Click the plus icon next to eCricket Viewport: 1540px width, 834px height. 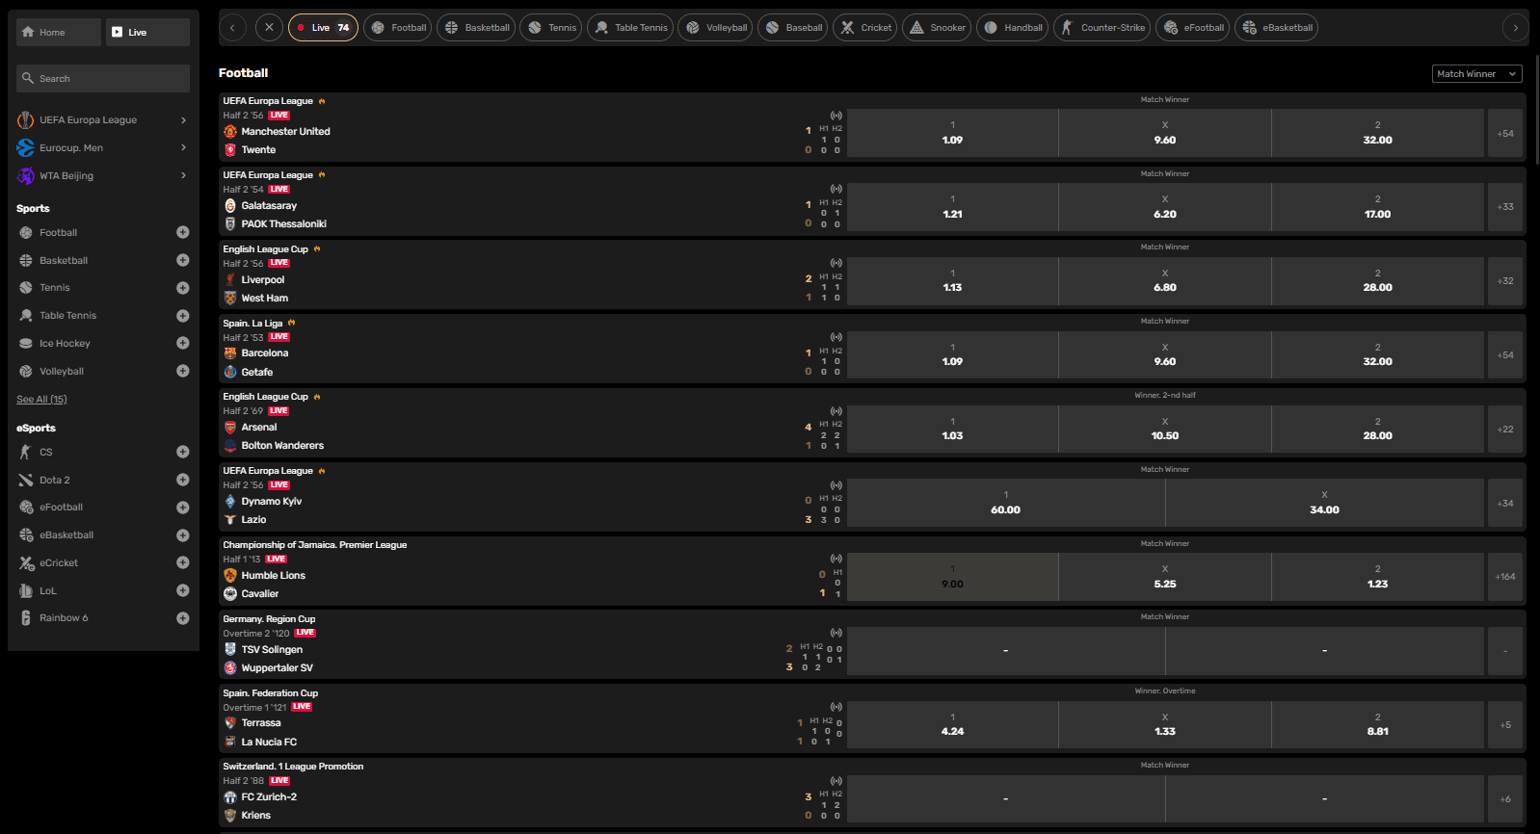183,562
